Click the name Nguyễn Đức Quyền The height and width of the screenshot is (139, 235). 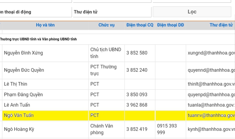pos(24,70)
